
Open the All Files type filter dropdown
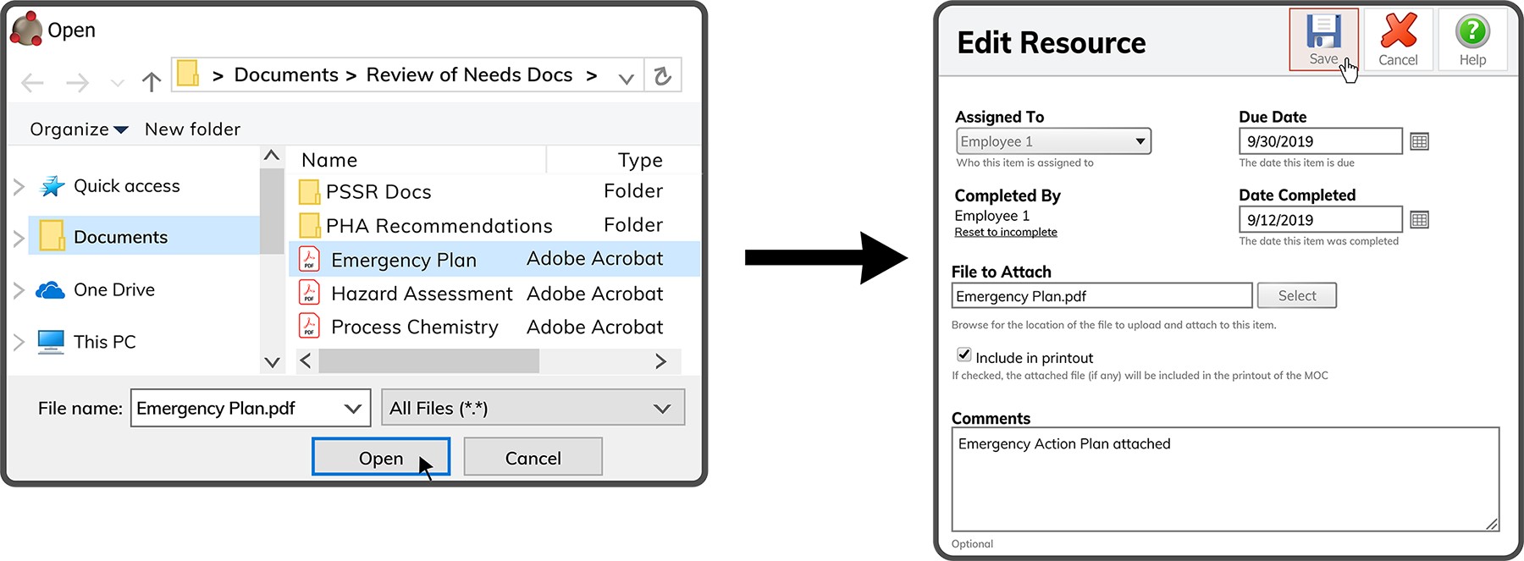533,408
